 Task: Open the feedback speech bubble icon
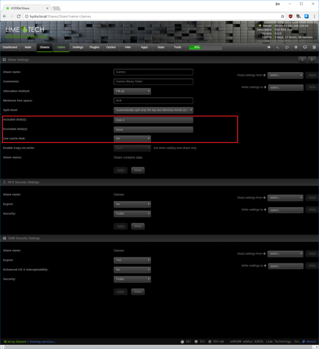point(287,47)
